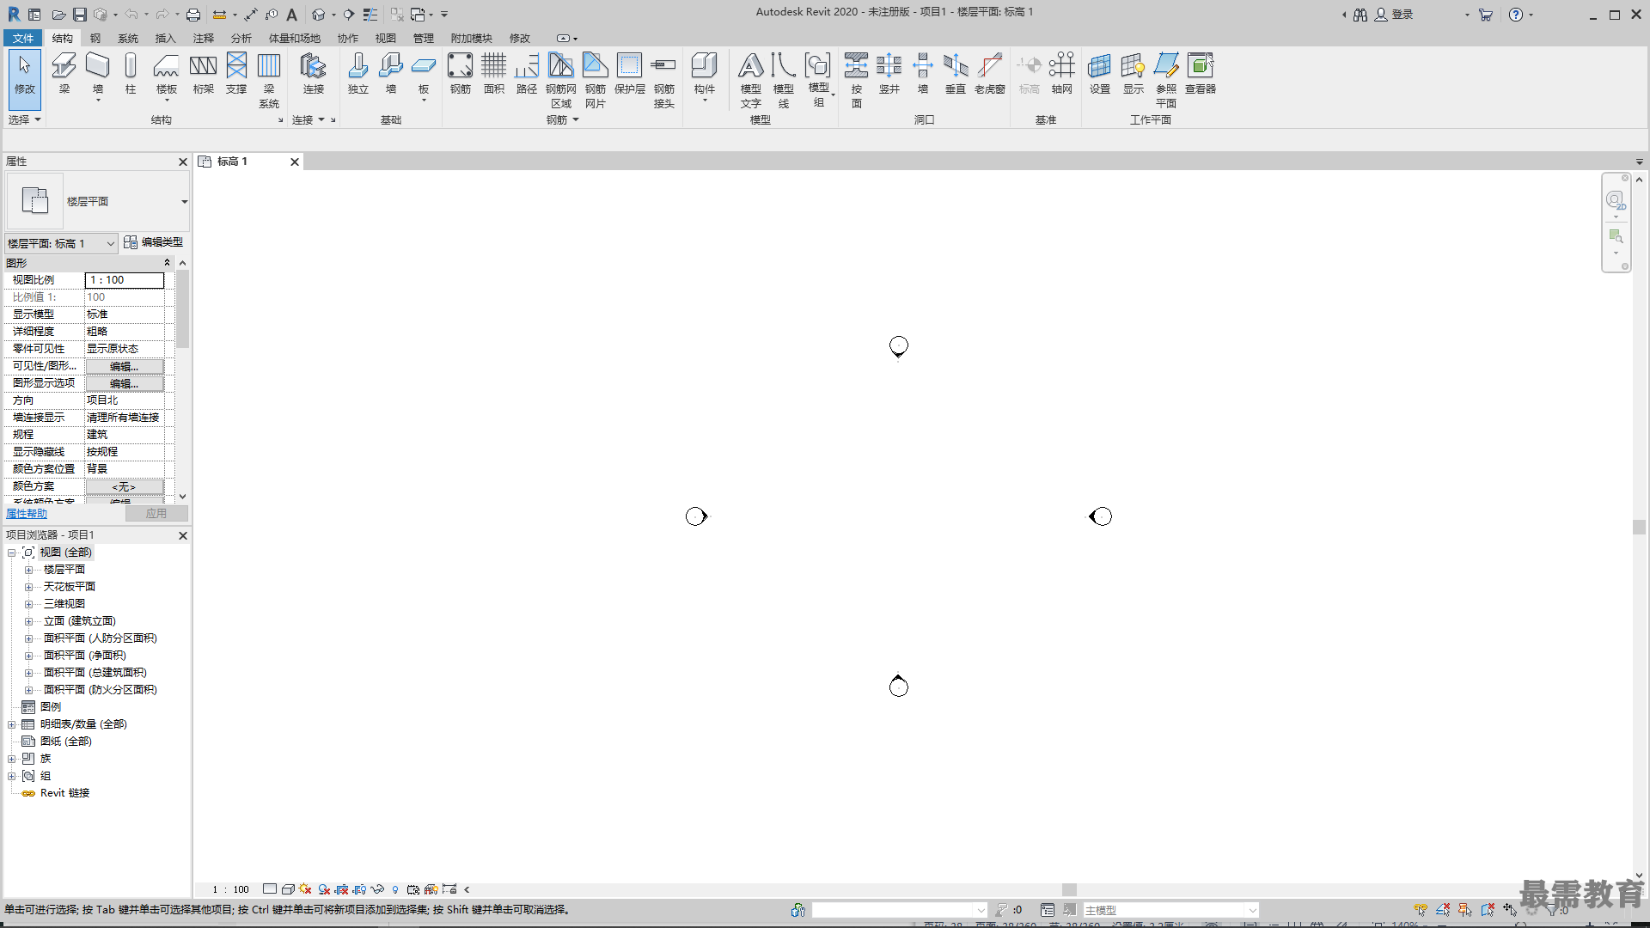Click the Set work plane (设置) icon
The width and height of the screenshot is (1650, 928).
pos(1100,74)
